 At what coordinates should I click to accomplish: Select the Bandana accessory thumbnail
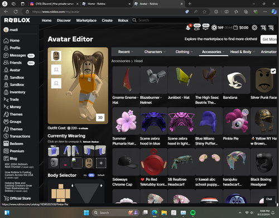(x=237, y=80)
